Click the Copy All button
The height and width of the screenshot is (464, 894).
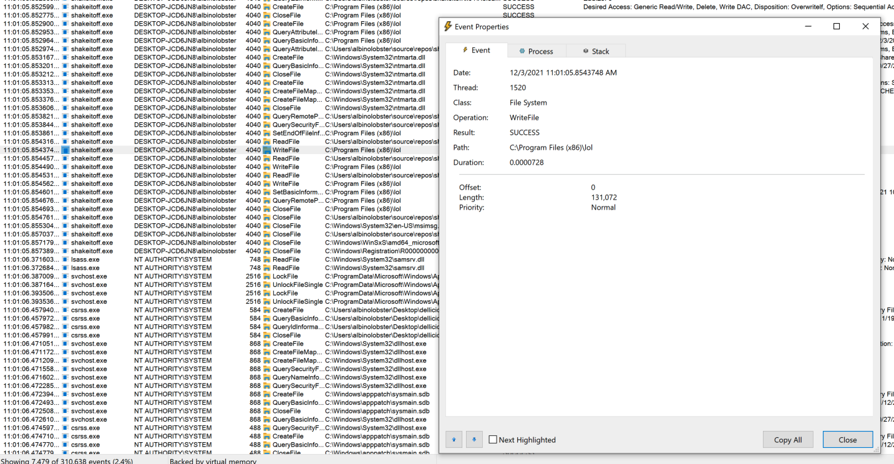[788, 440]
